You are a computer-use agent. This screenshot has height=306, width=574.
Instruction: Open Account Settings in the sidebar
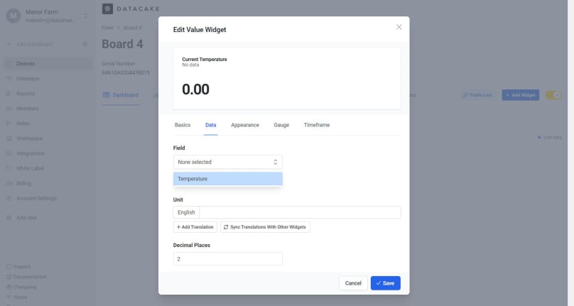(x=36, y=198)
